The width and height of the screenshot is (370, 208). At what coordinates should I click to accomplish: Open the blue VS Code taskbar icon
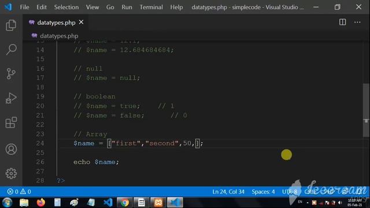tap(108, 203)
